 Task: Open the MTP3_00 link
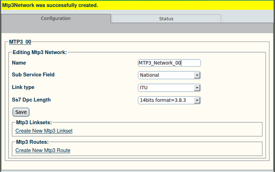point(20,42)
